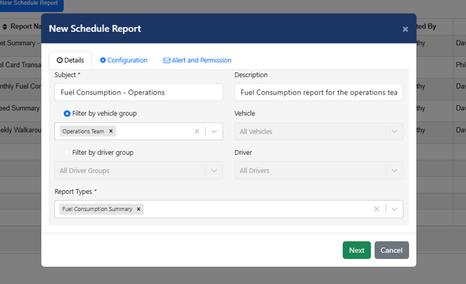466x284 pixels.
Task: Select Filter by vehicle group radio
Action: pos(67,113)
